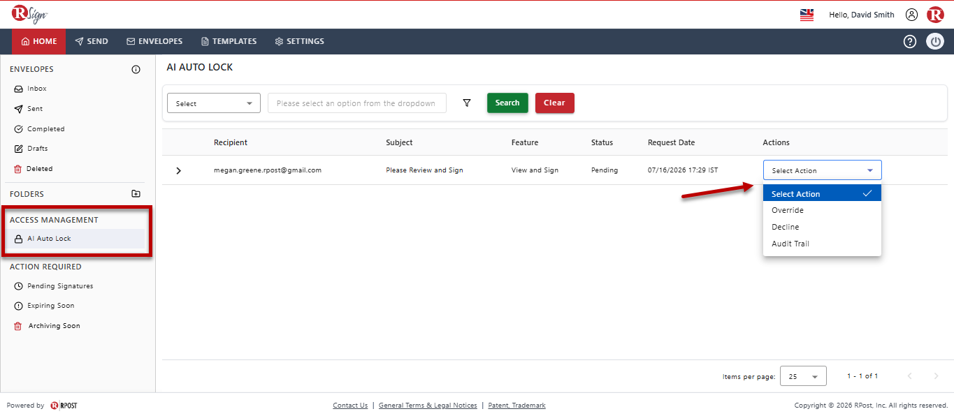Pick the Select Action highlighted option
954x416 pixels.
(822, 194)
